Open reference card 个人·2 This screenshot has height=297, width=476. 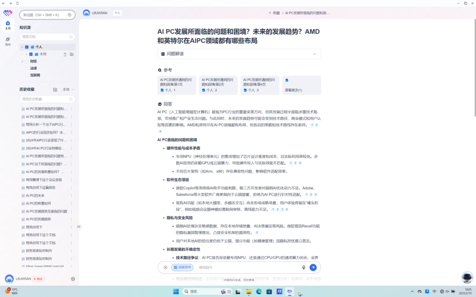[218, 85]
